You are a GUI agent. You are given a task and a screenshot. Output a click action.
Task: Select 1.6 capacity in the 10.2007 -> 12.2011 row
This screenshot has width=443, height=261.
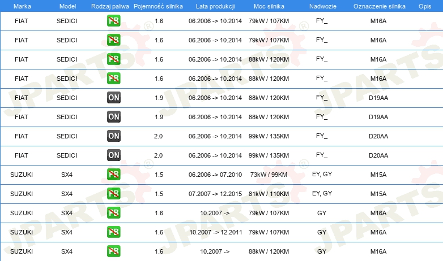159,232
